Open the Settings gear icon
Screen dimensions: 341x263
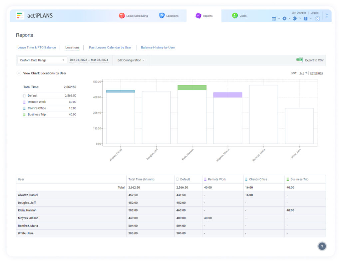click(284, 19)
